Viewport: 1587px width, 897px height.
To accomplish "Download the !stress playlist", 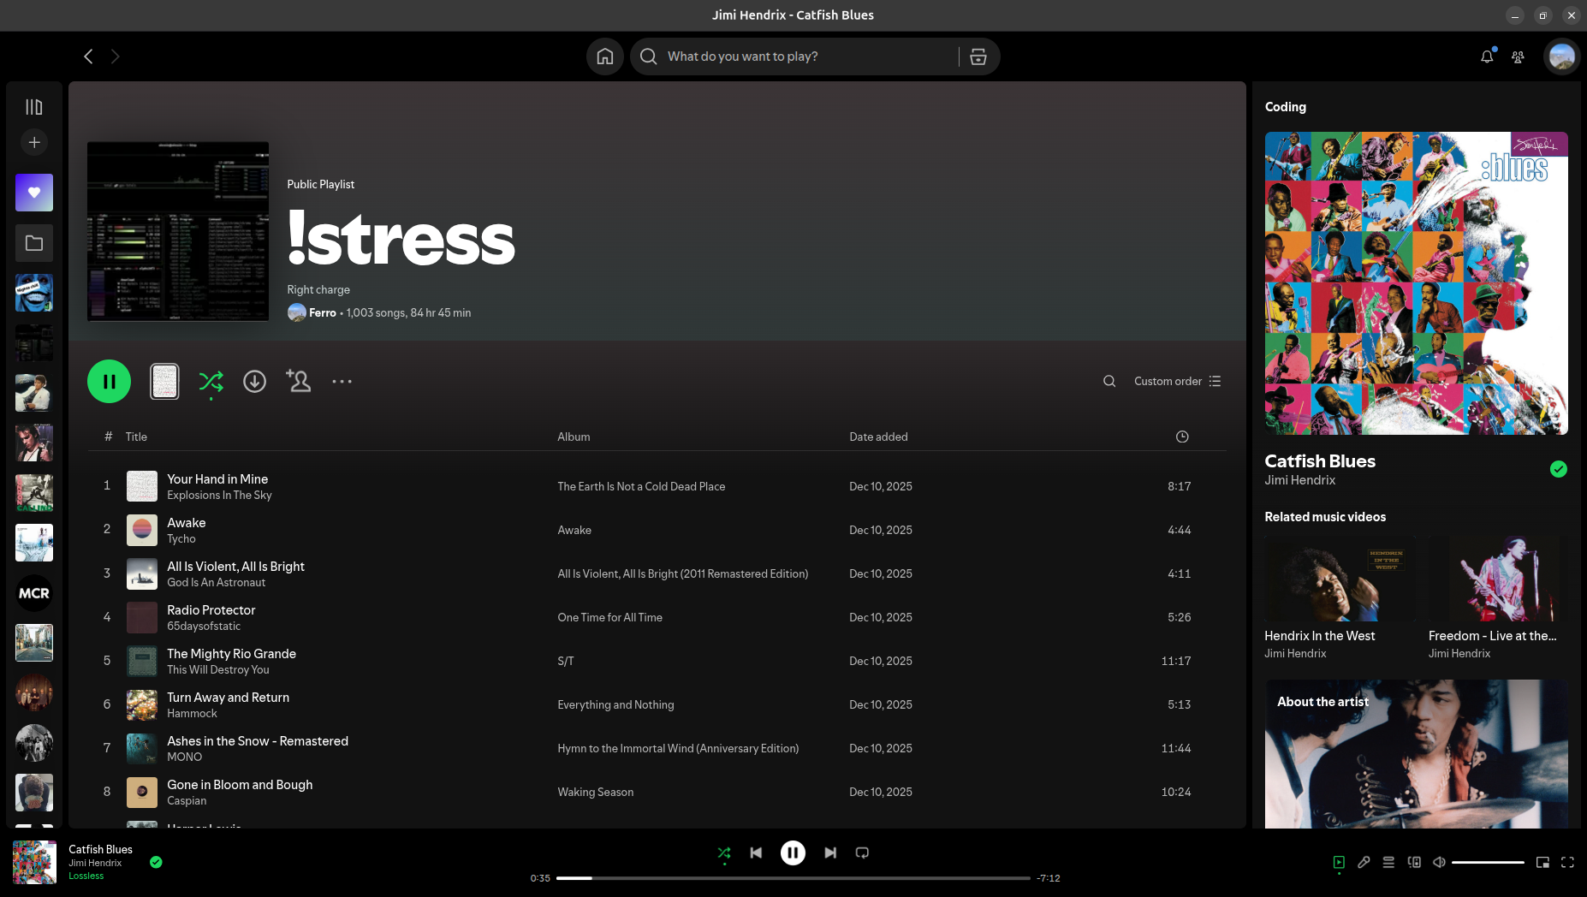I will (x=254, y=382).
